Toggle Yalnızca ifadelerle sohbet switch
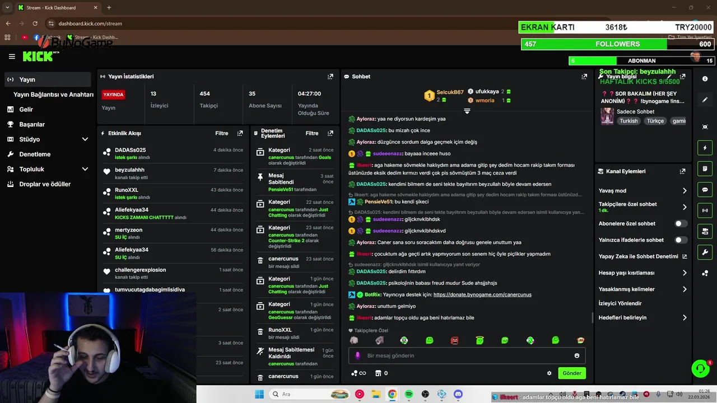The image size is (717, 403). point(681,240)
